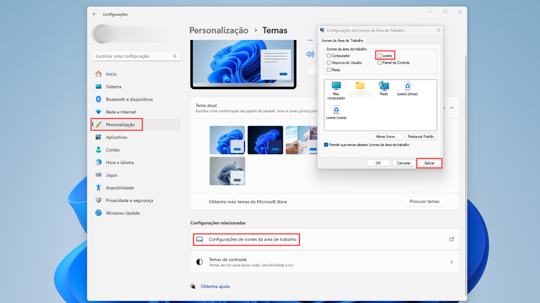Select the Rede icon in preview list
This screenshot has width=540, height=303.
tap(384, 88)
